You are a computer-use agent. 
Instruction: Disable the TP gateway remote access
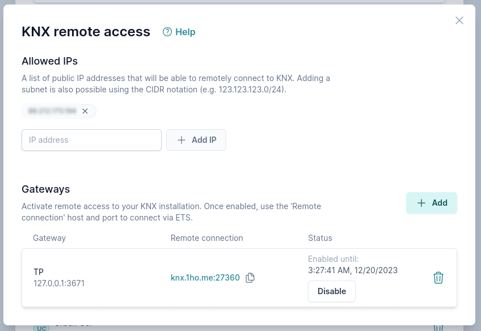point(331,291)
